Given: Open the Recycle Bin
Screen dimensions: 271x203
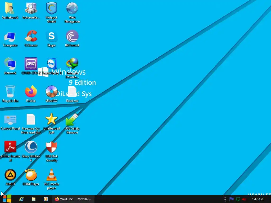Looking at the screenshot, I should (x=10, y=91).
